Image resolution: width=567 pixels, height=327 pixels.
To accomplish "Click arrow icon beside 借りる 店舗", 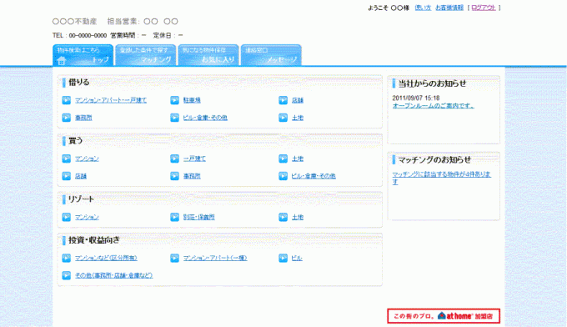I will click(283, 100).
